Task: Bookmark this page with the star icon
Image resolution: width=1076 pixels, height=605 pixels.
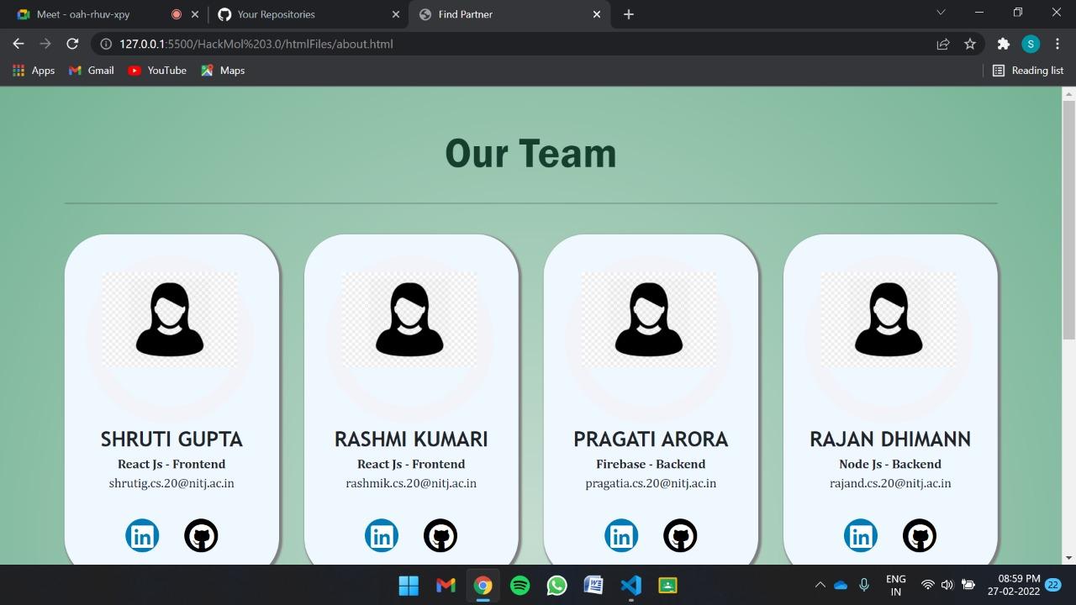Action: (970, 44)
